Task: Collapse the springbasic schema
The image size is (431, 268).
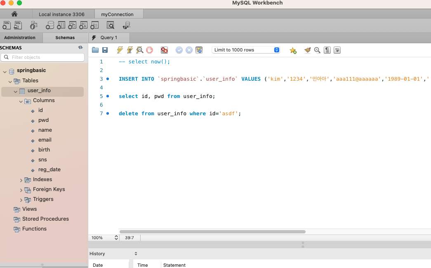Action: pyautogui.click(x=5, y=72)
